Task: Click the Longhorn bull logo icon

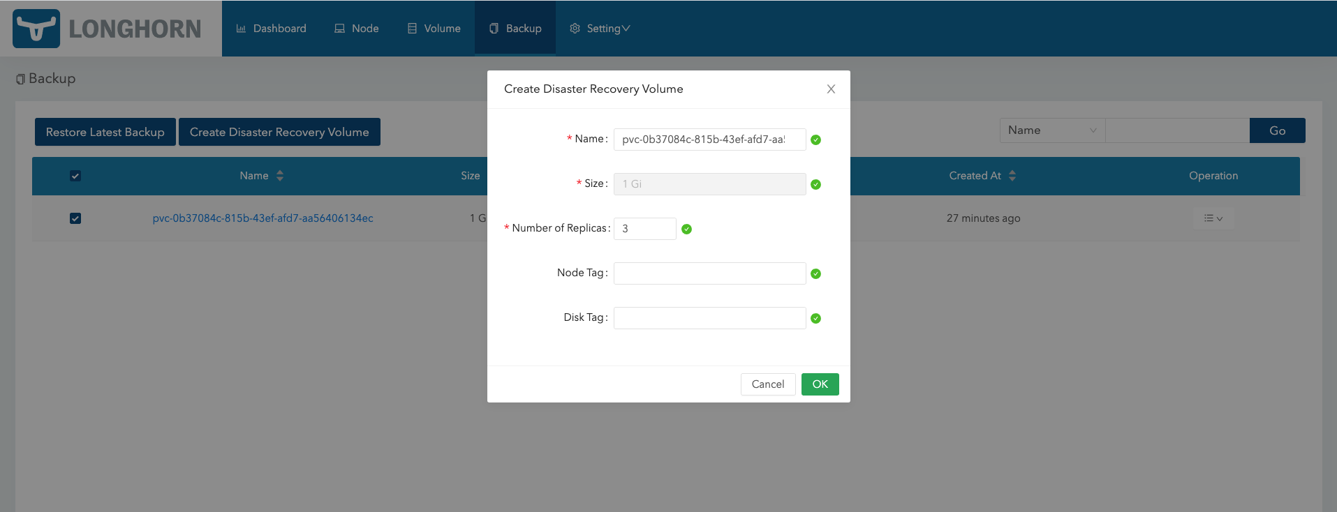Action: 36,29
